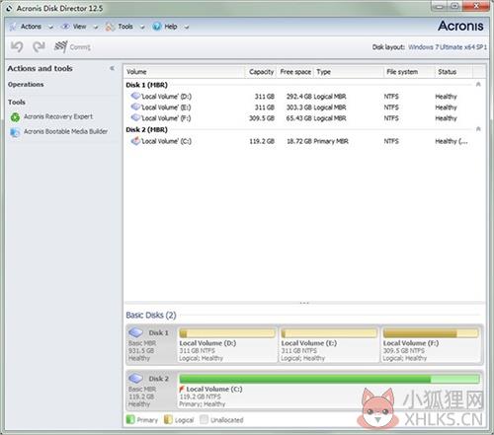Click Acronis Recovery Expert green icon
Viewport: 494px width, 435px height.
click(15, 117)
